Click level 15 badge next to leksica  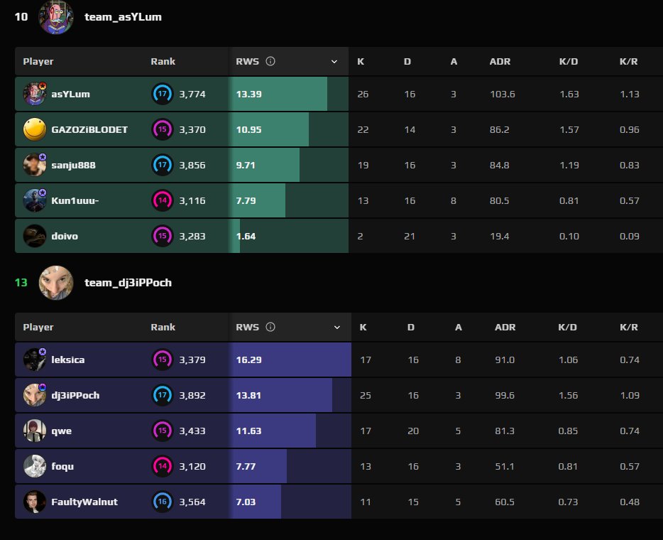point(163,360)
